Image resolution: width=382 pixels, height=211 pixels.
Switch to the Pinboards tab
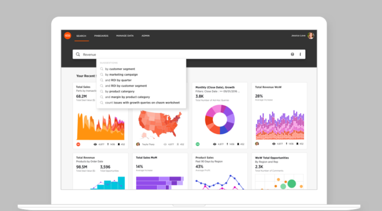101,36
